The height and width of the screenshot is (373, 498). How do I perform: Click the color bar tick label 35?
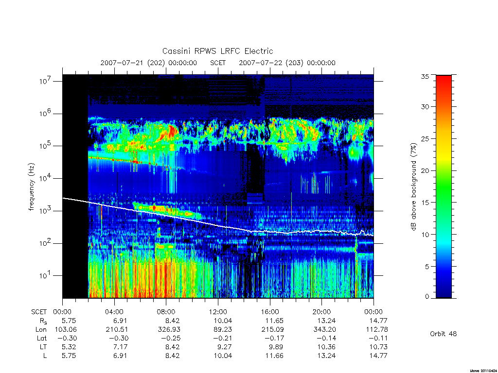click(x=425, y=76)
